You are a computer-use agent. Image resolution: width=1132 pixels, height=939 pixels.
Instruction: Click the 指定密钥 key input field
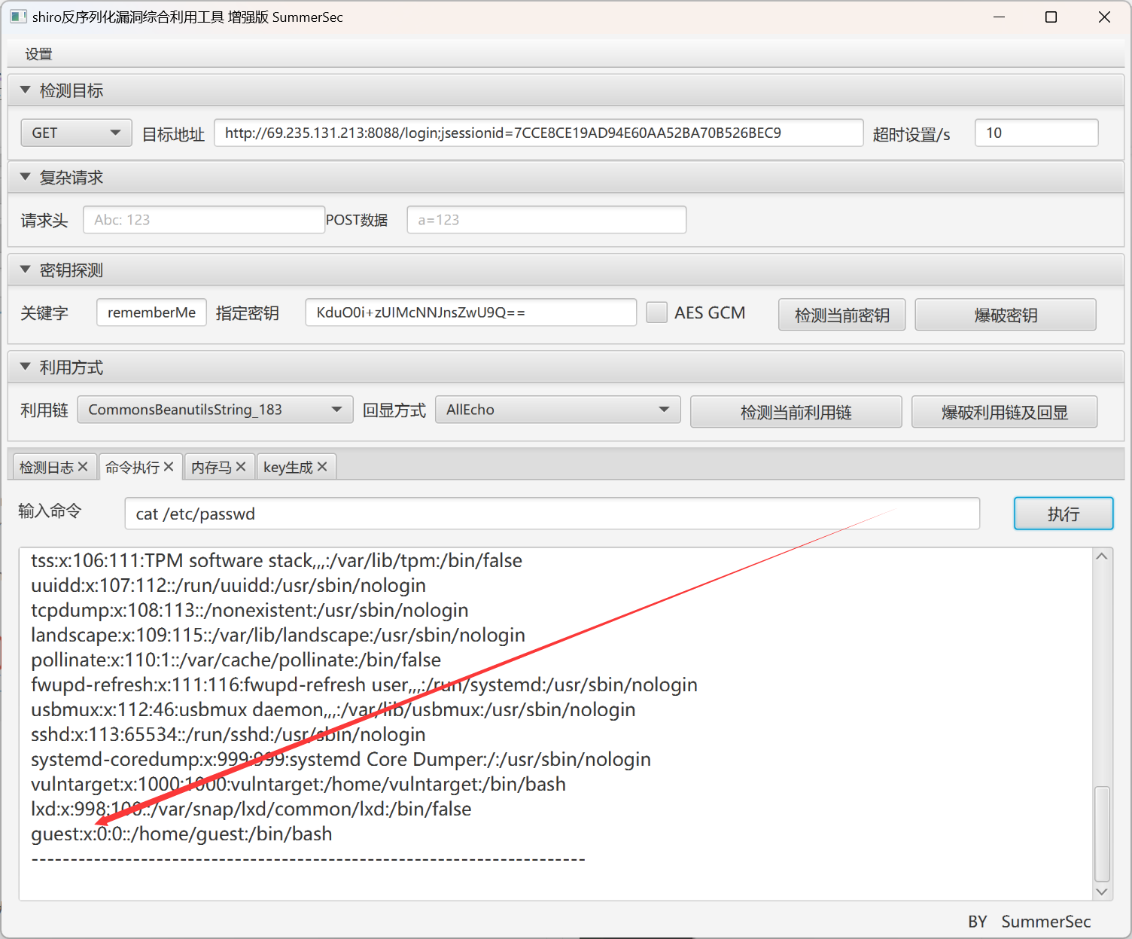471,312
